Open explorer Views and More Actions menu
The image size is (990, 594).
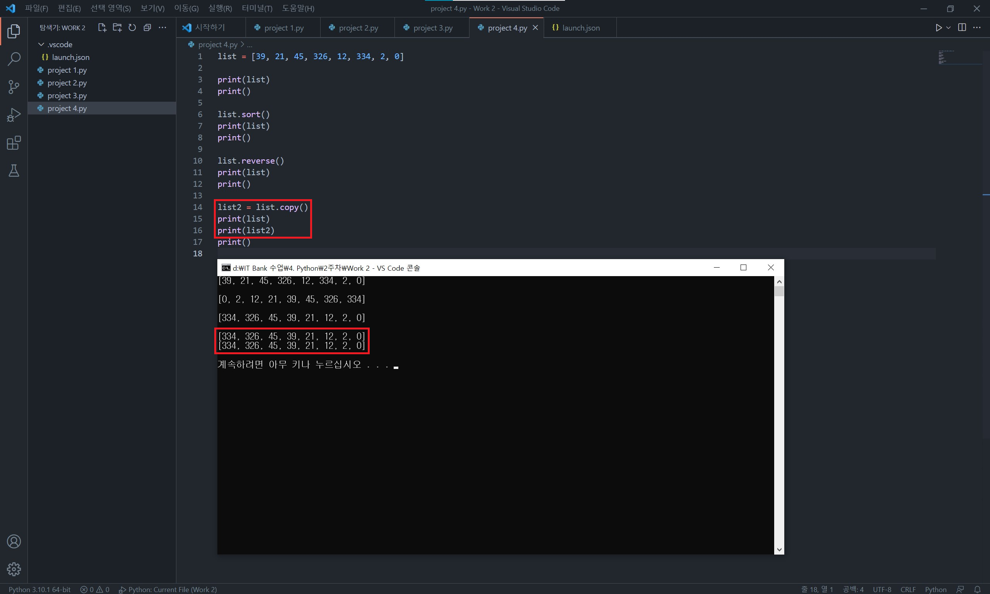[162, 27]
